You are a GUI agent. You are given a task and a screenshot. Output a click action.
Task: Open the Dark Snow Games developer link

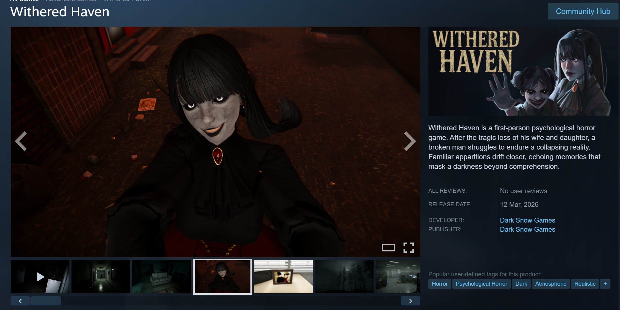tap(527, 220)
